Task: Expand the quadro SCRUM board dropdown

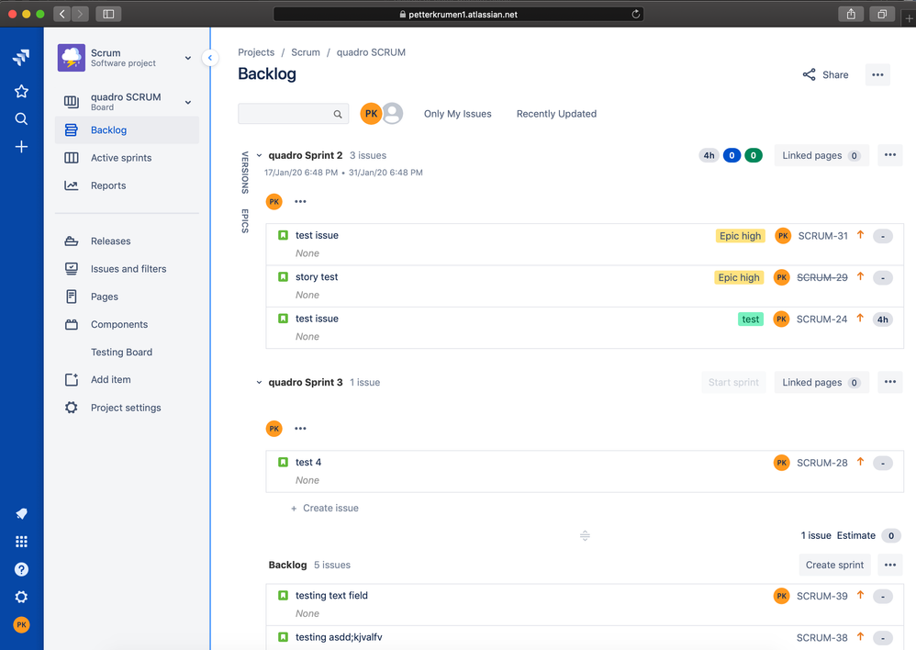Action: (188, 102)
